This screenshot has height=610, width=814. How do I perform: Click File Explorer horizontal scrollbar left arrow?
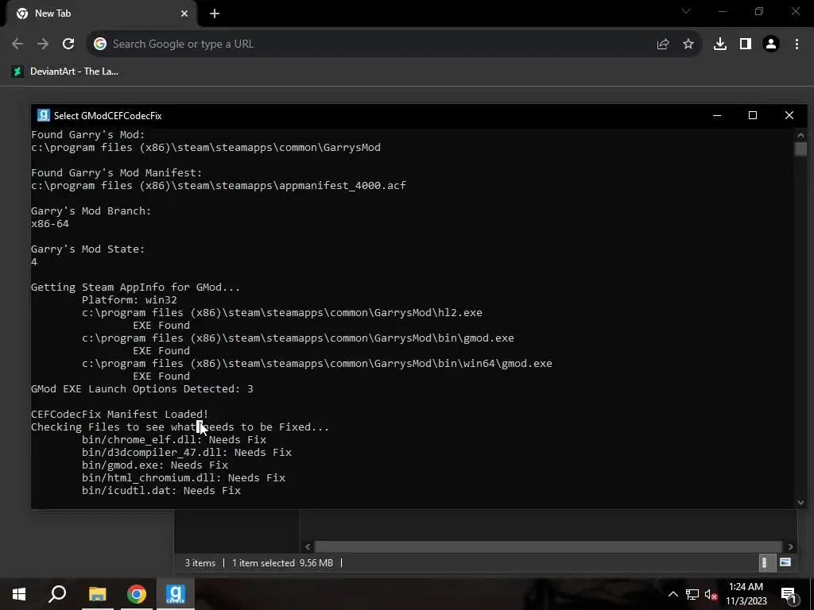coord(308,546)
